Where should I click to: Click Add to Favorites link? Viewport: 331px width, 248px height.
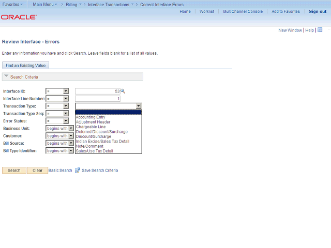(x=285, y=11)
